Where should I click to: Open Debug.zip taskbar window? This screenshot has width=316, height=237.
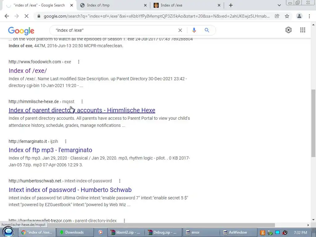pyautogui.click(x=163, y=232)
